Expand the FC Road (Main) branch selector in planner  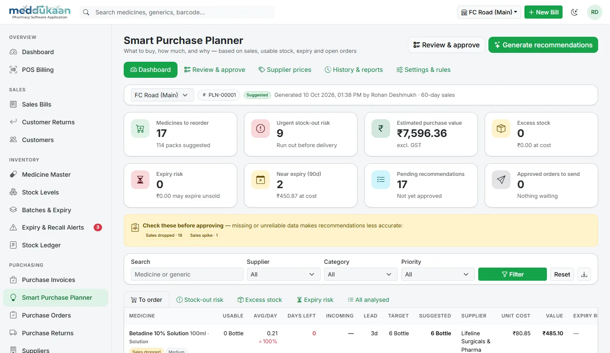pos(162,95)
